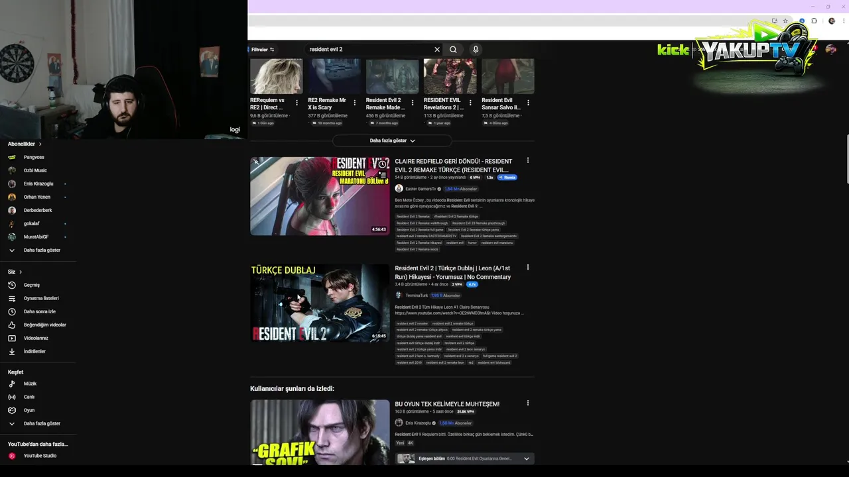Click the Oynatma listeleri playlist icon

(x=12, y=298)
